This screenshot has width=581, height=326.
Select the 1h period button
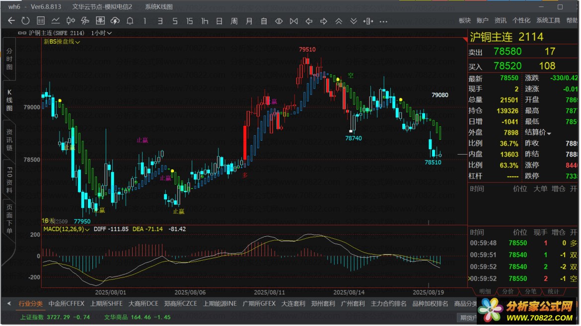coord(205,21)
